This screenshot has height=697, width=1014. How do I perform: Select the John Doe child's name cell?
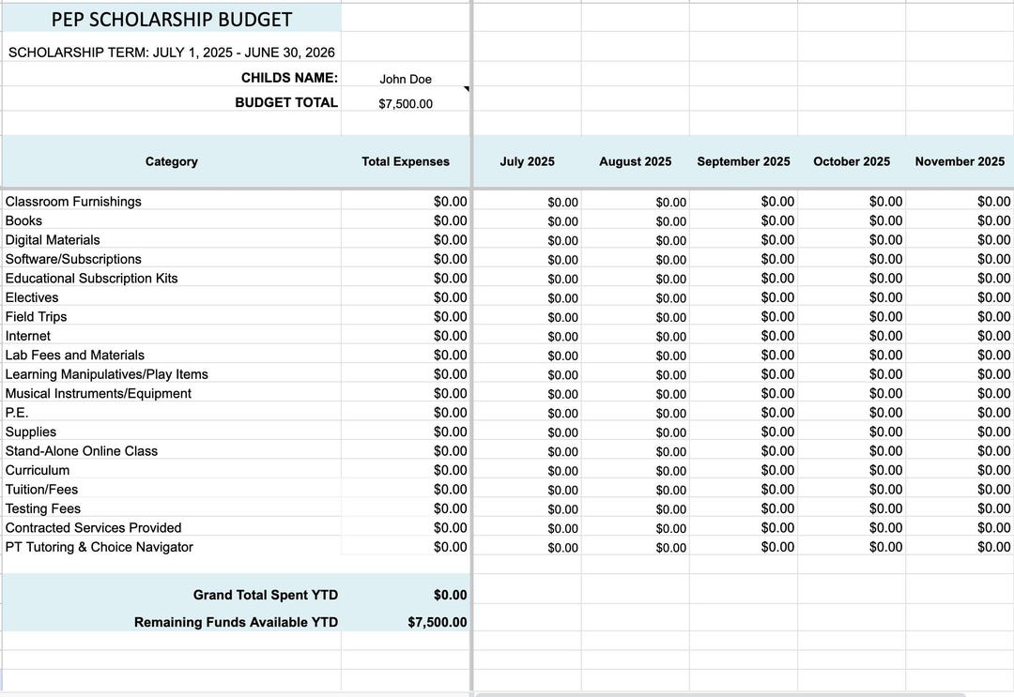[x=406, y=79]
